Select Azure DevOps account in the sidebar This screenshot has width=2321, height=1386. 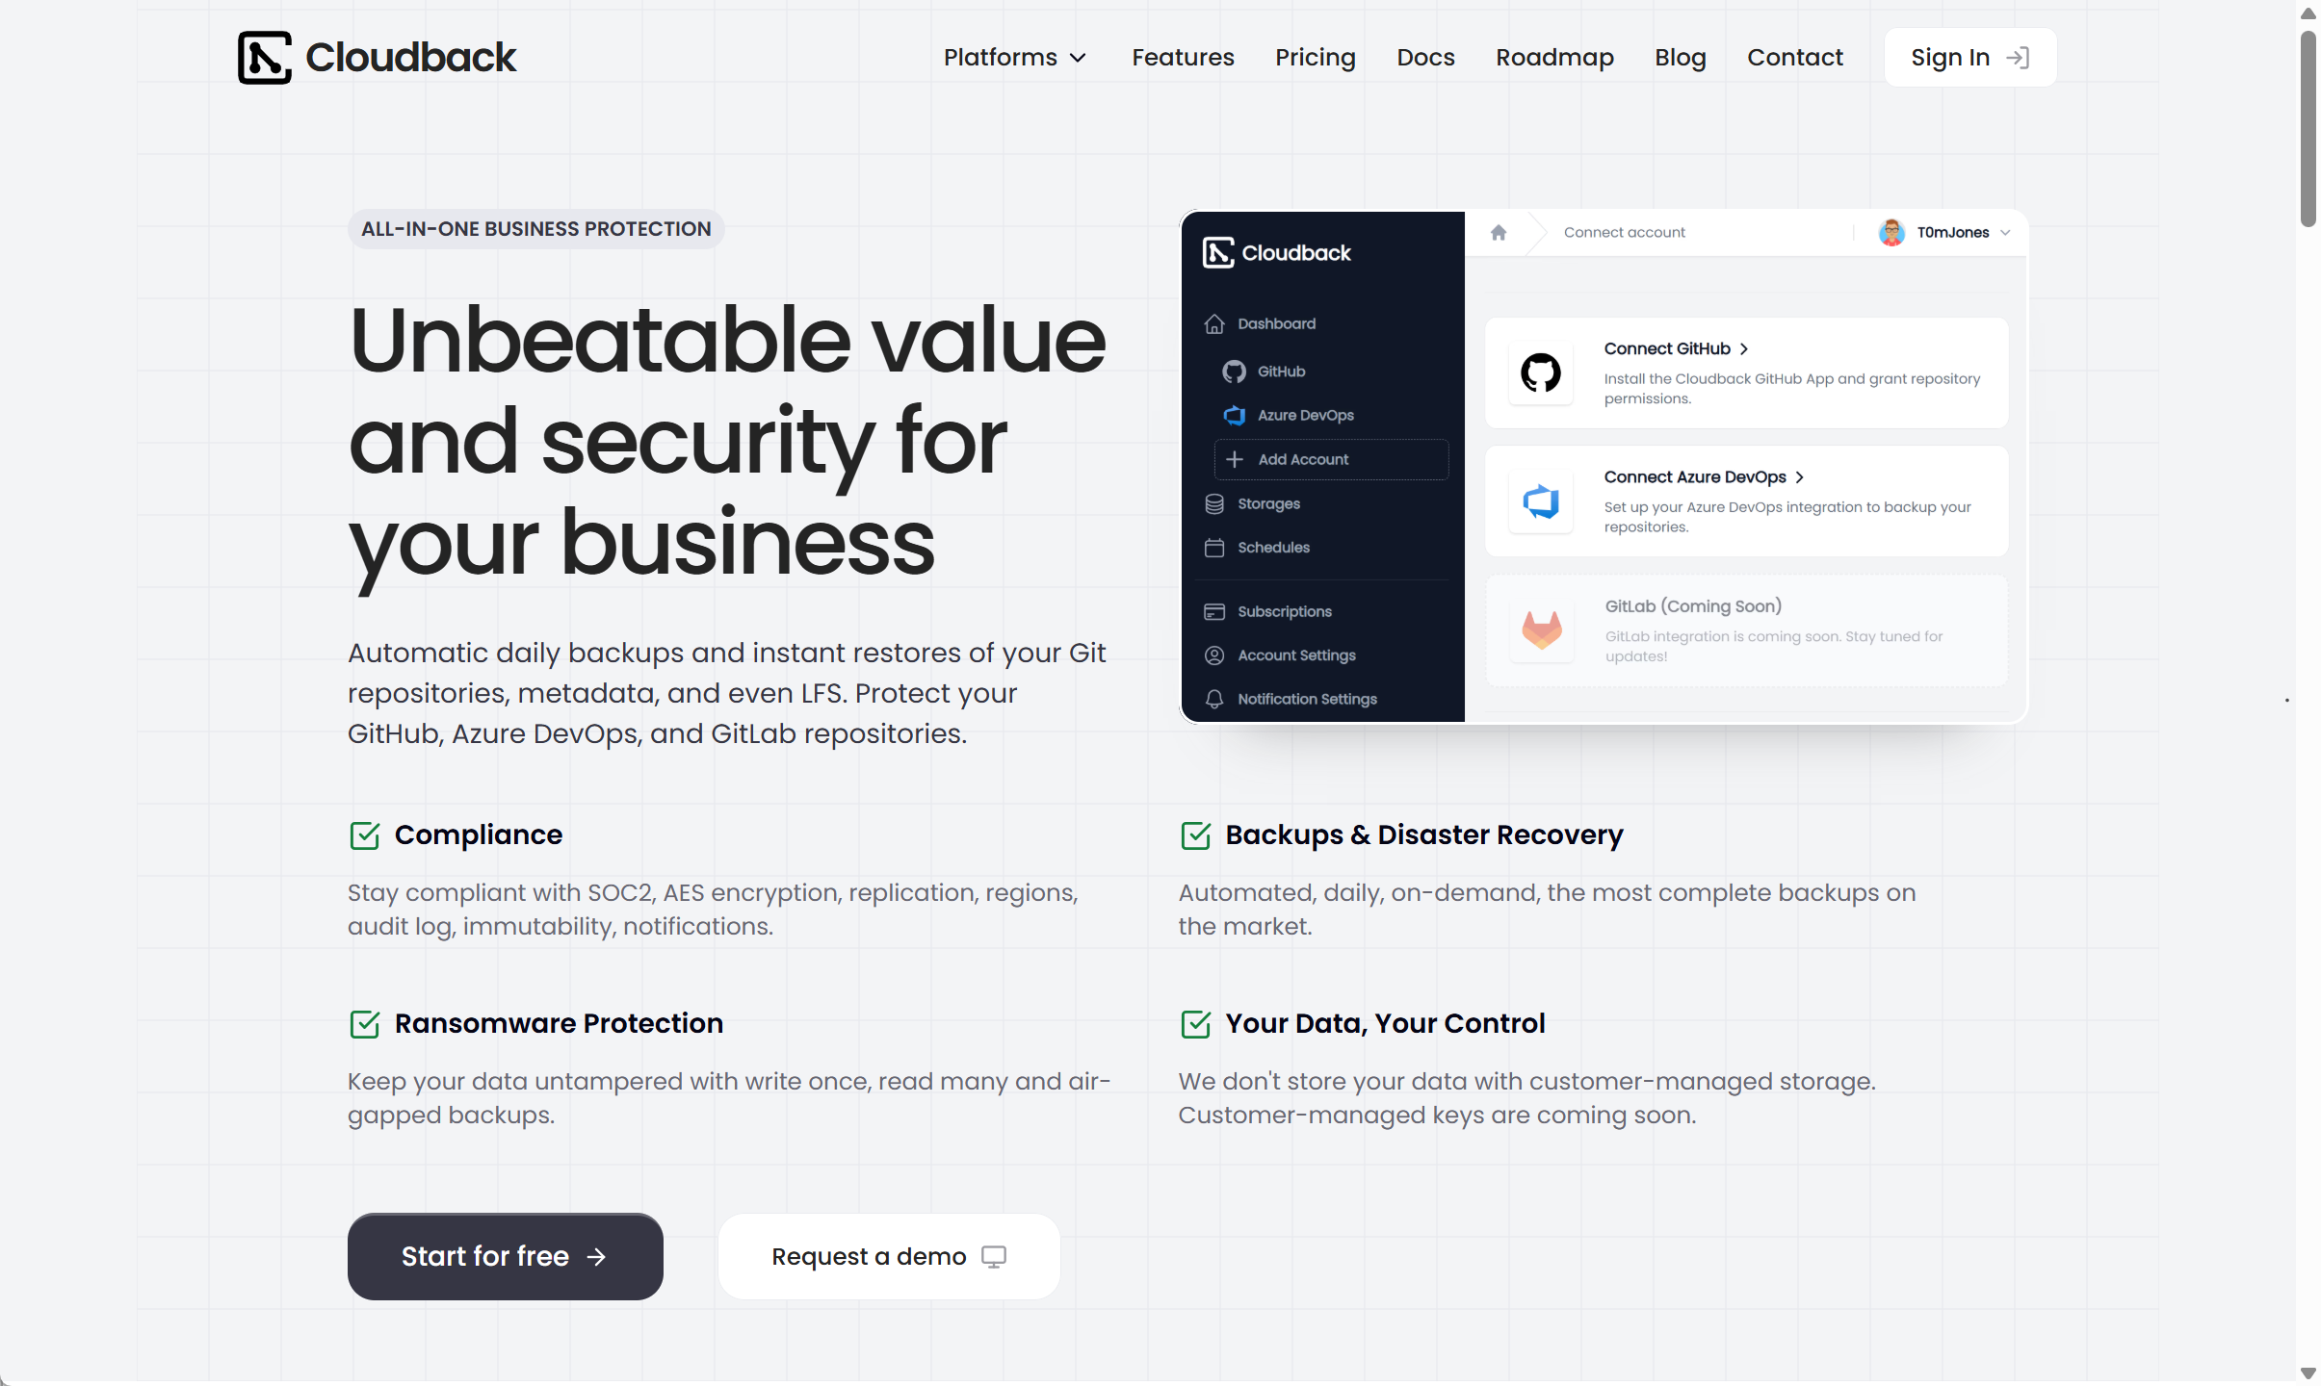point(1305,415)
